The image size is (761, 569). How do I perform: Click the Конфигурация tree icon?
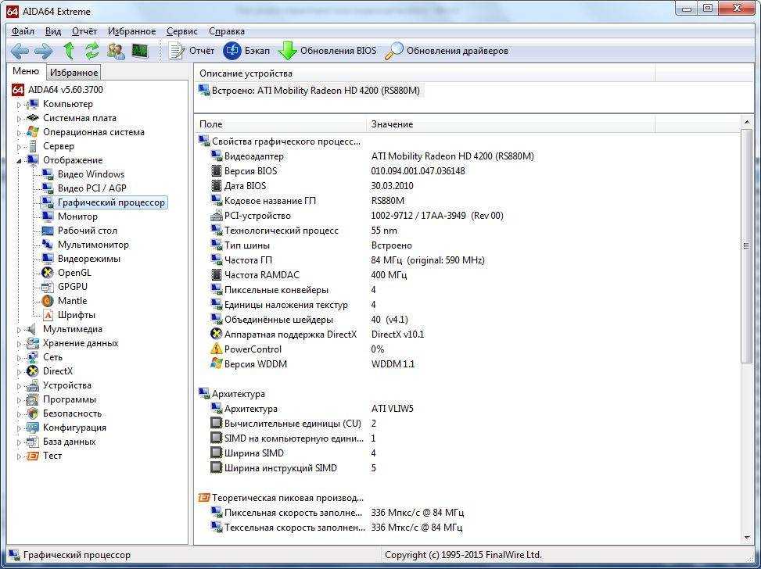(33, 428)
